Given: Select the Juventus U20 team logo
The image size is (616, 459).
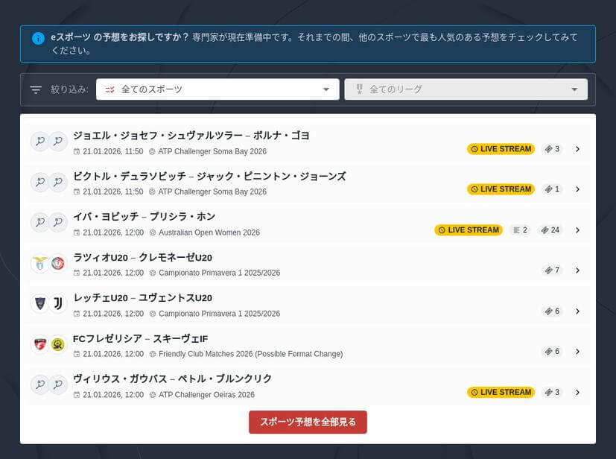Looking at the screenshot, I should pos(57,303).
